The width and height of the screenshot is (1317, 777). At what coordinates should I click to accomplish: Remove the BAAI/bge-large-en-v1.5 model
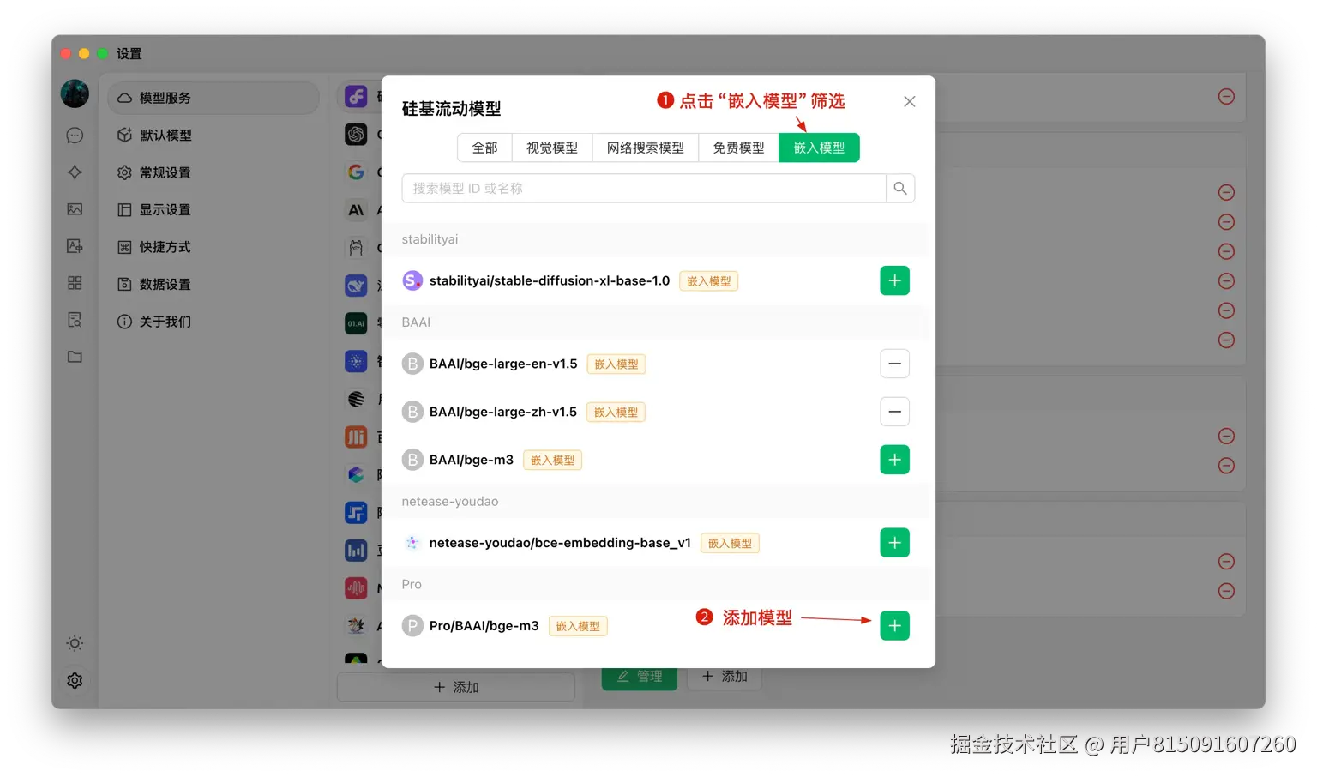[x=894, y=364]
